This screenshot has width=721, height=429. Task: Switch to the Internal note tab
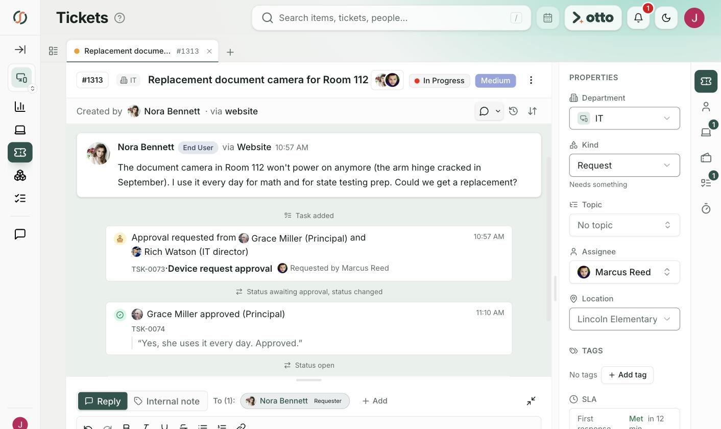(x=167, y=401)
